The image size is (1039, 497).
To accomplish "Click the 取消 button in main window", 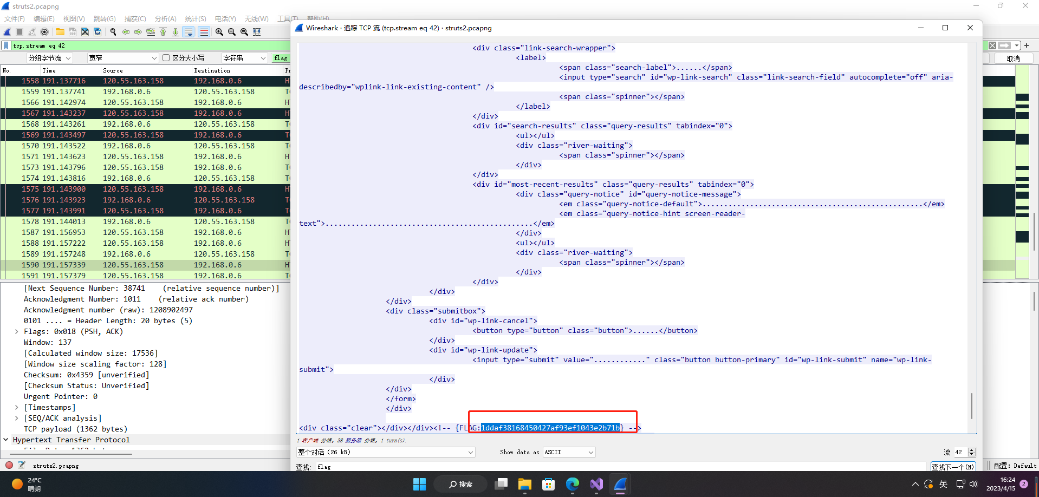I will (1013, 58).
